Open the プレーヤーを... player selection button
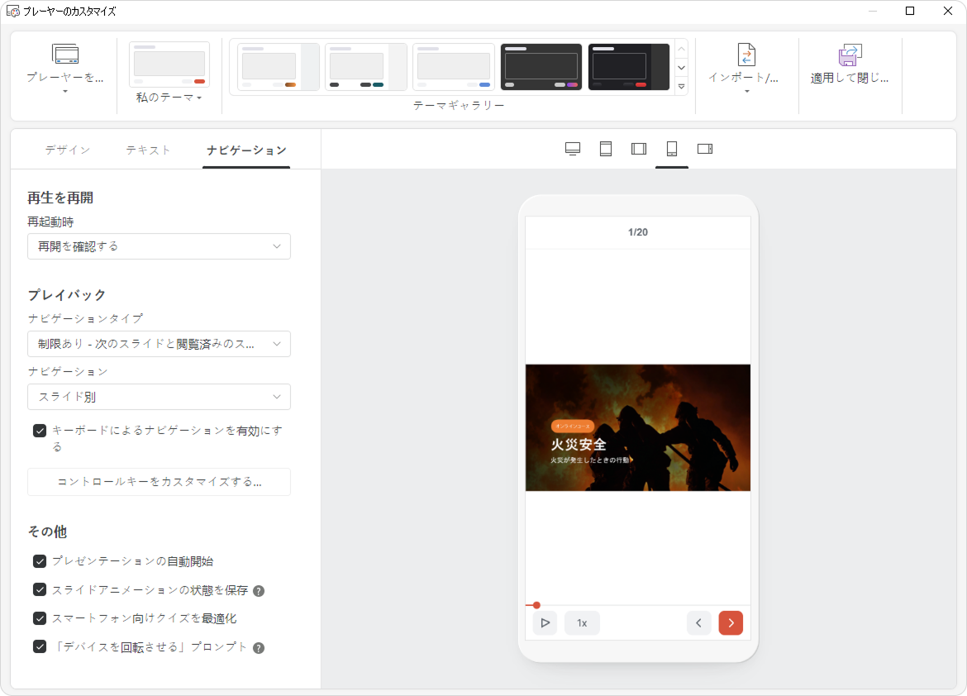 [64, 69]
